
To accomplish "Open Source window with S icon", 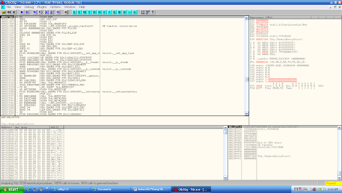I will (135, 12).
